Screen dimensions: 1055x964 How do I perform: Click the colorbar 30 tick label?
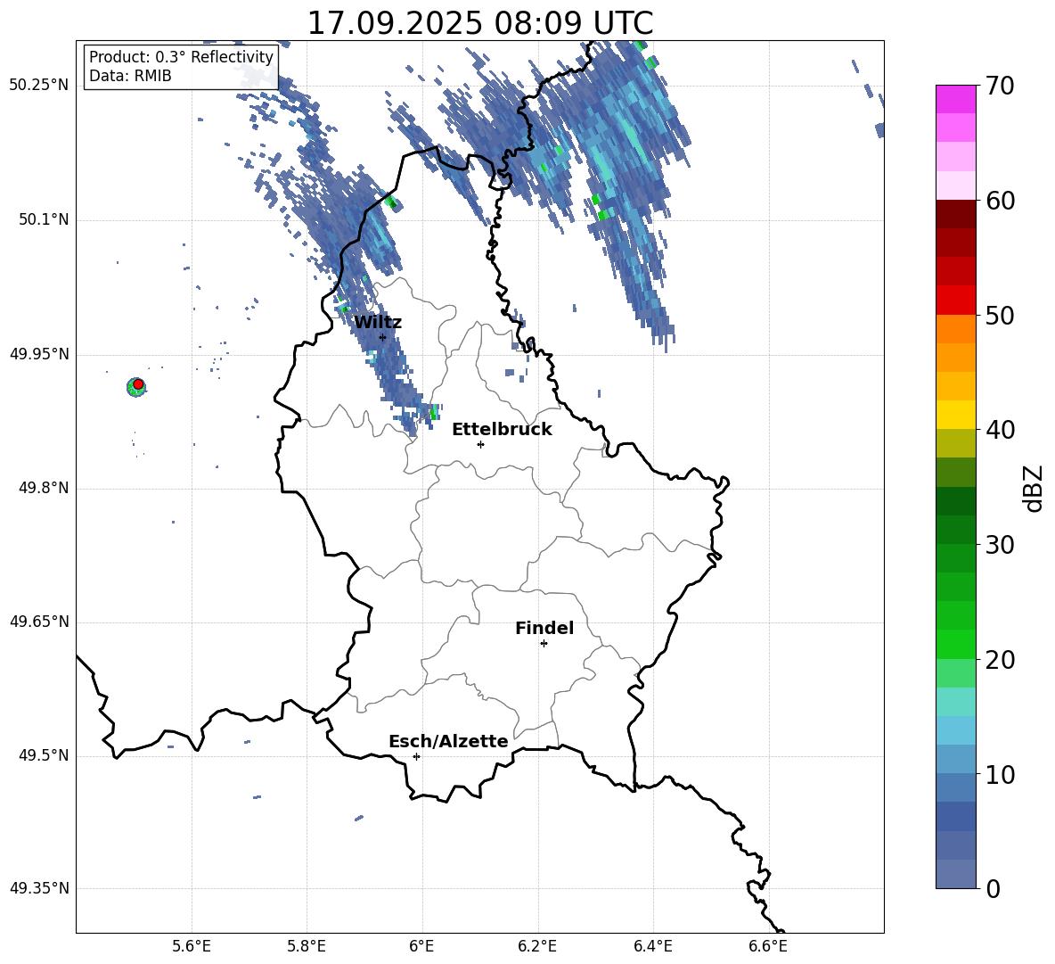pos(1000,545)
